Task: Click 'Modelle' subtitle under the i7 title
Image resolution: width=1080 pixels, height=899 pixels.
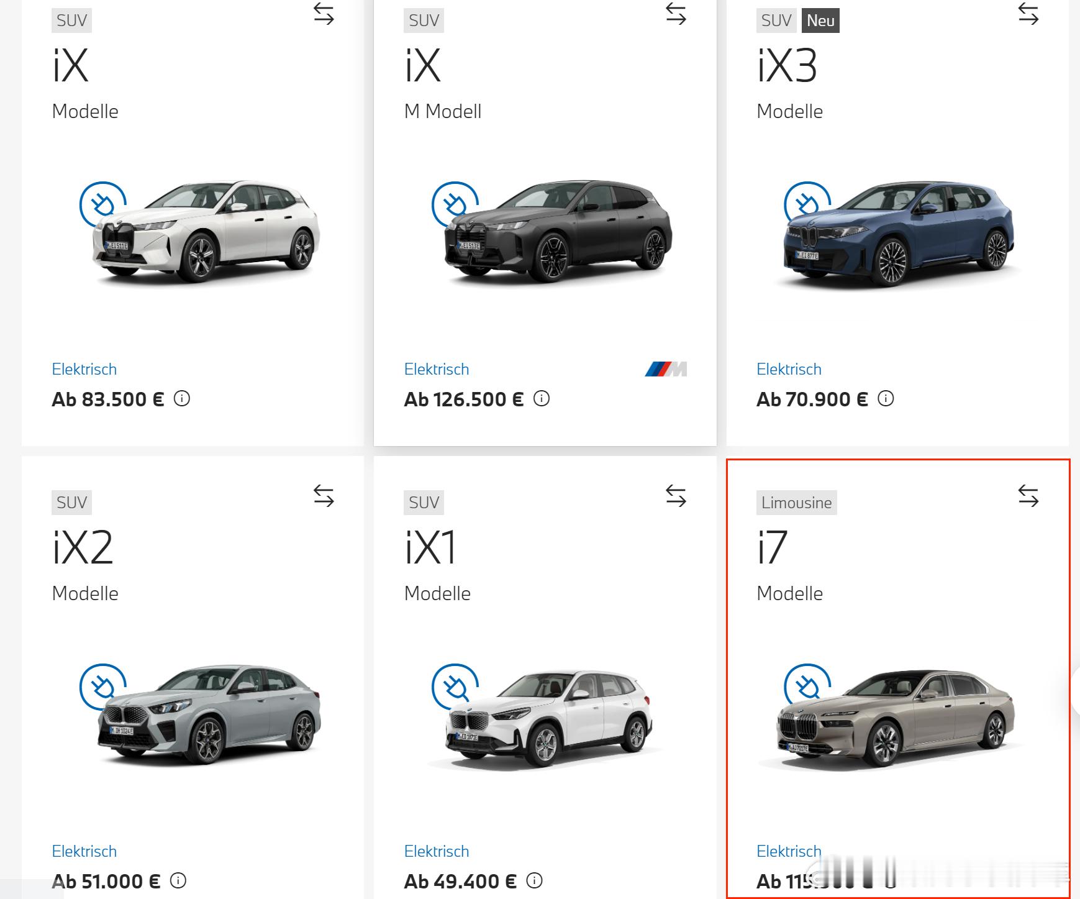Action: tap(789, 593)
